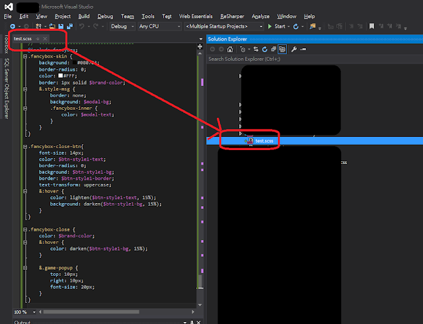This screenshot has width=423, height=324.
Task: Open the Build menu
Action: tap(84, 17)
